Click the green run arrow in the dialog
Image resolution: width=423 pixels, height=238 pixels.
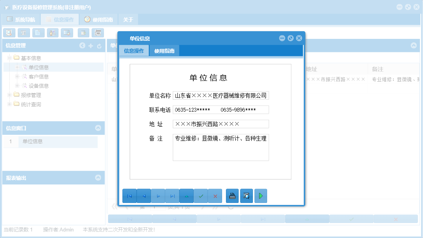[261, 196]
